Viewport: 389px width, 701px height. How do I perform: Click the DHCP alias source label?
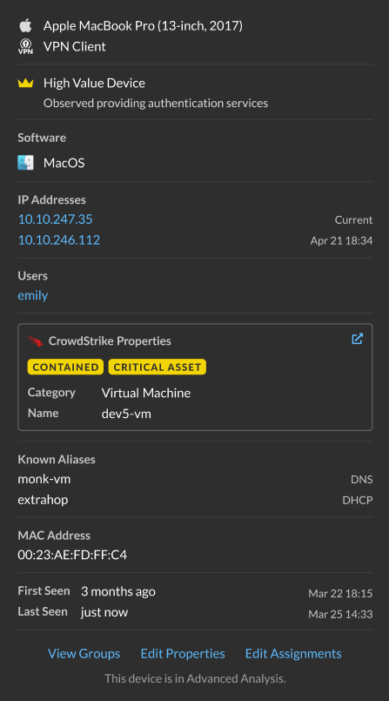[x=358, y=500]
